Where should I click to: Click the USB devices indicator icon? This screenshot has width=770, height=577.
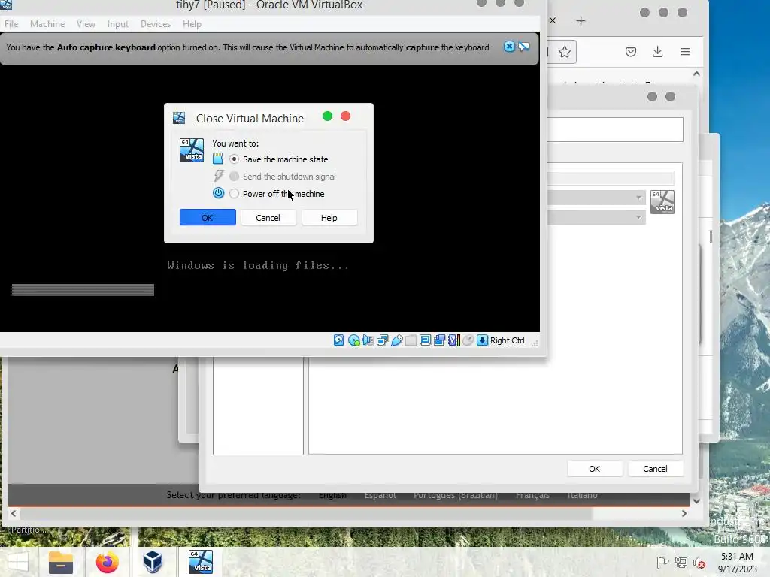(397, 340)
